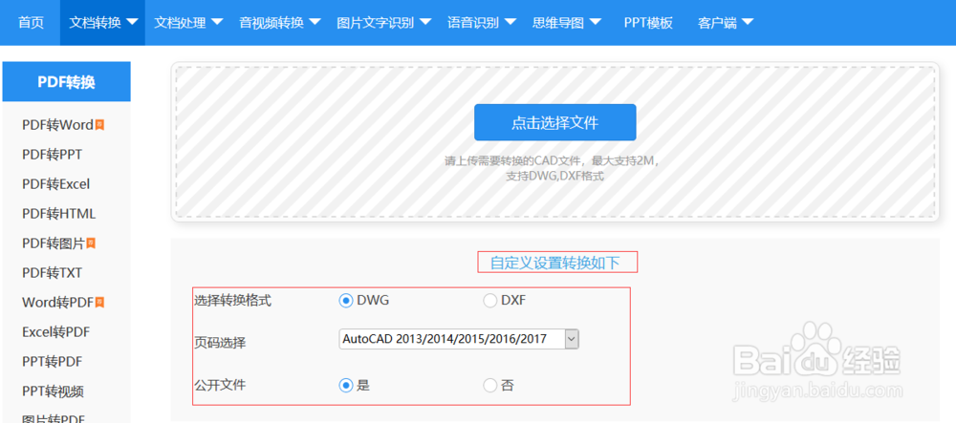The image size is (956, 423).
Task: Open PDF转PPT in the sidebar
Action: [52, 155]
